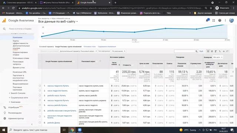Viewport: 237px width, 133px height.
Task: Click the Видеокампании sidebar link
Action: pyautogui.click(x=20, y=84)
